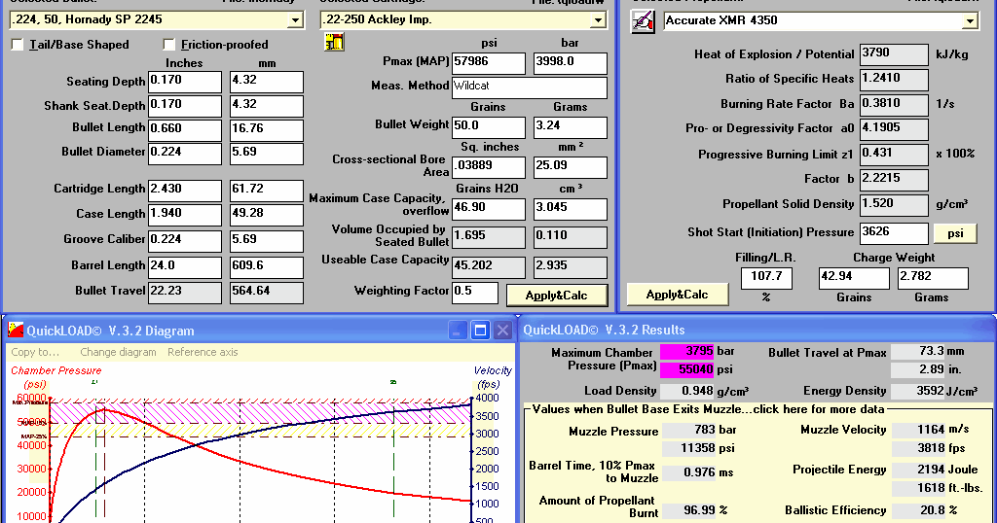Click Energy Density value 3592
Screen dimensions: 997x523
tap(917, 391)
